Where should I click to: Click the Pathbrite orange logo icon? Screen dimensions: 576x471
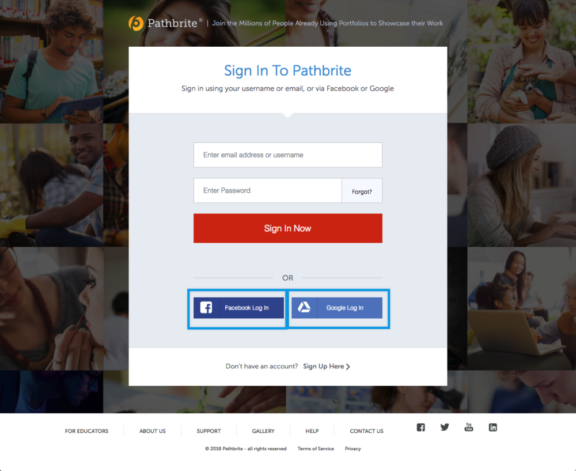point(136,24)
